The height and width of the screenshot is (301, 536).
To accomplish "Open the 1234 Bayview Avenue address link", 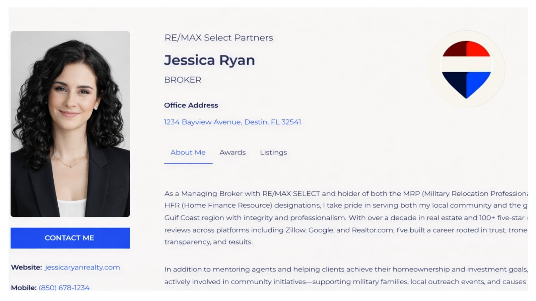I will pos(232,122).
